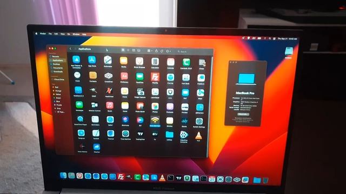Select the Weather app icon
The image size is (346, 194).
pos(97,147)
